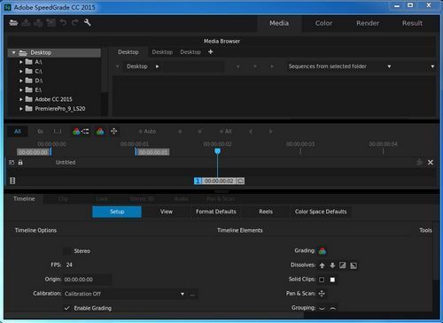The image size is (443, 323).
Task: Click the clip number 1 at playhead
Action: (198, 181)
